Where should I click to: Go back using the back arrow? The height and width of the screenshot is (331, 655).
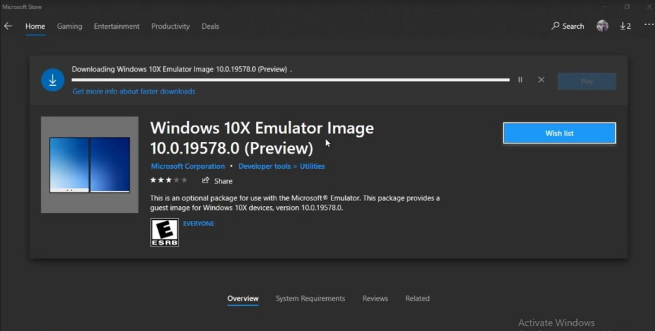pyautogui.click(x=8, y=26)
